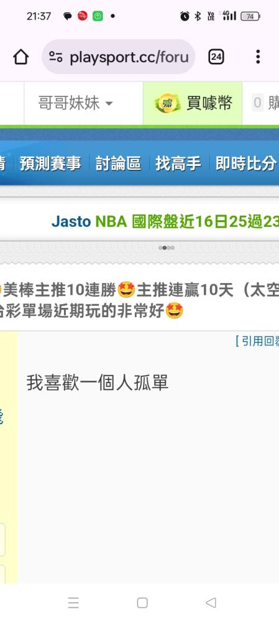This screenshot has width=279, height=622.
Task: Tap the Android back navigation triangle
Action: 211,603
